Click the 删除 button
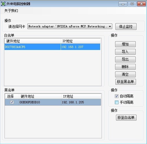147x144 pixels. (x=125, y=67)
